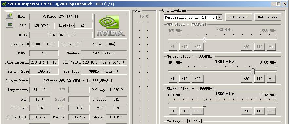
Task: Click the Current Clock 51 MHz field
Action: click(x=40, y=117)
